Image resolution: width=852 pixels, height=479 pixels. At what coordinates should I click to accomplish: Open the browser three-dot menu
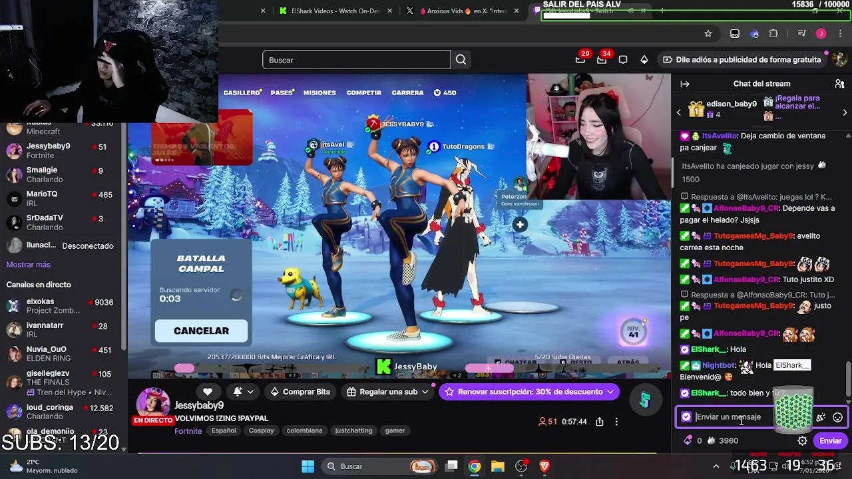click(839, 33)
